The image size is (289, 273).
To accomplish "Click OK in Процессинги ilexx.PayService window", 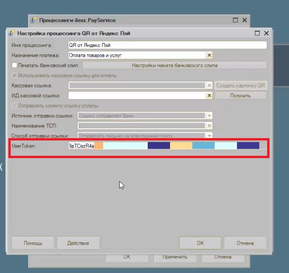I will click(127, 258).
